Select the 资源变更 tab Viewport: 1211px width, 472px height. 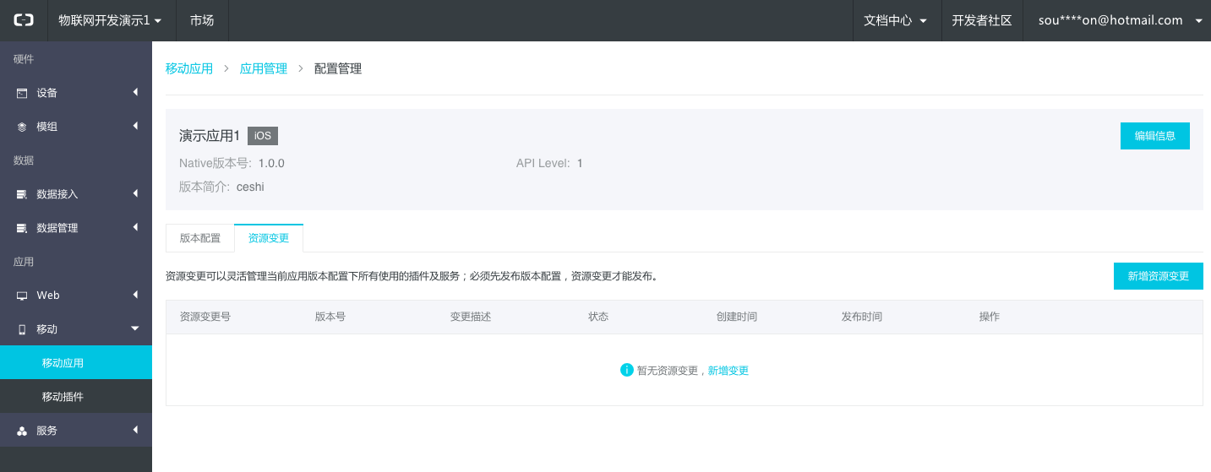click(x=269, y=238)
